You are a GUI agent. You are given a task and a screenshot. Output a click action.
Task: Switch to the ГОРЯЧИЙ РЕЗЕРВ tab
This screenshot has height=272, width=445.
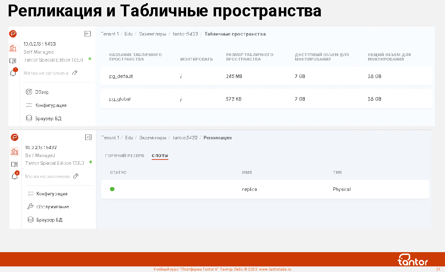[x=125, y=156]
